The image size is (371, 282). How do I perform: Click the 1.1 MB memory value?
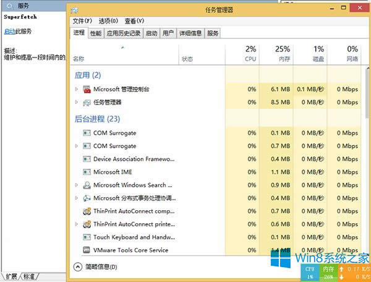tap(281, 172)
